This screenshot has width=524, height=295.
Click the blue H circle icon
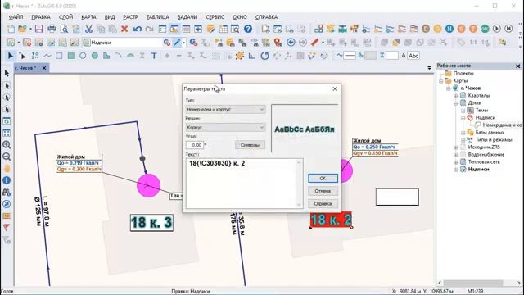449,29
